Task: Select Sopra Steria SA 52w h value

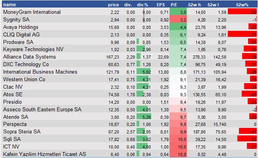Action: coord(199,132)
